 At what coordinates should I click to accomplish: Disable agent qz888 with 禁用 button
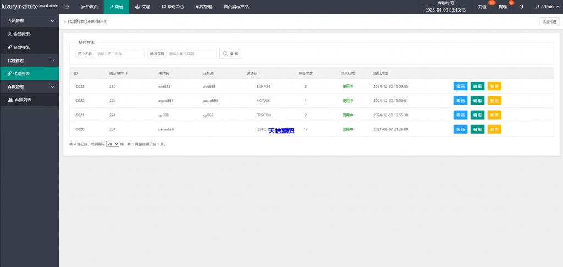[494, 115]
